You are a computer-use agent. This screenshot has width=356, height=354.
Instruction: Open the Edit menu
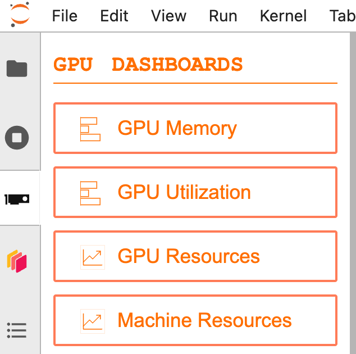(114, 15)
